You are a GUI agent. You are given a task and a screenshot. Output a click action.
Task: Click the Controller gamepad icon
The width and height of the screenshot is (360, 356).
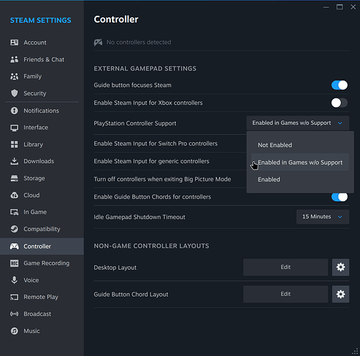pyautogui.click(x=14, y=246)
